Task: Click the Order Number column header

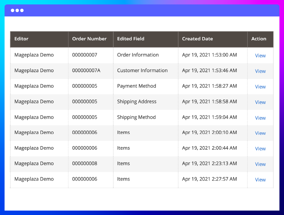Action: tap(89, 39)
